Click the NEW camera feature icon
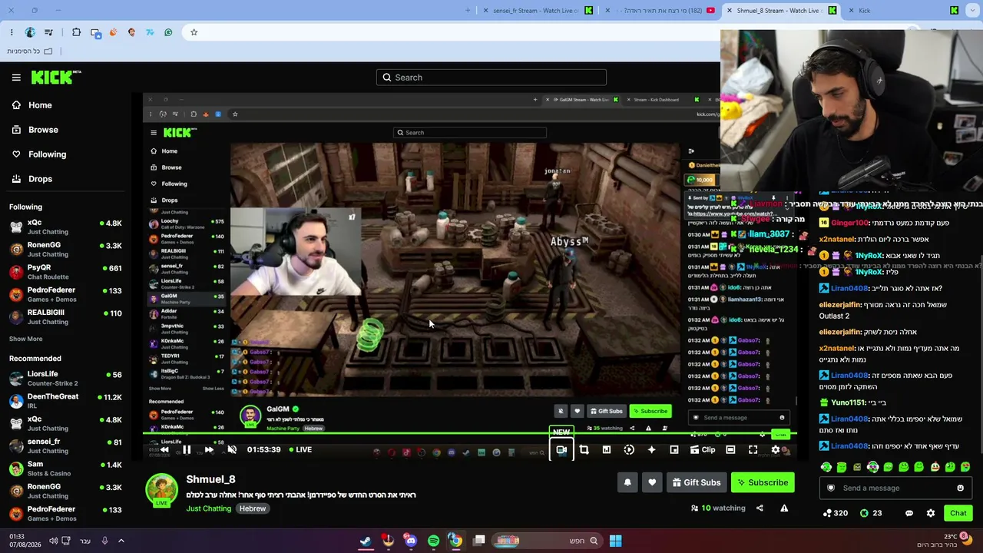 [561, 450]
